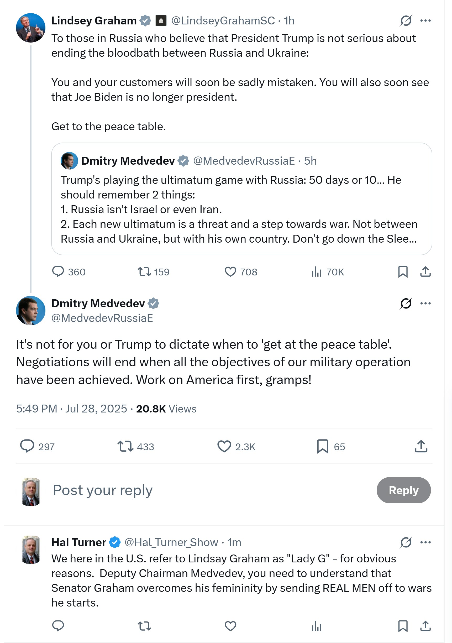Reply to Lindsey Graham's post
Image resolution: width=452 pixels, height=643 pixels.
(58, 272)
